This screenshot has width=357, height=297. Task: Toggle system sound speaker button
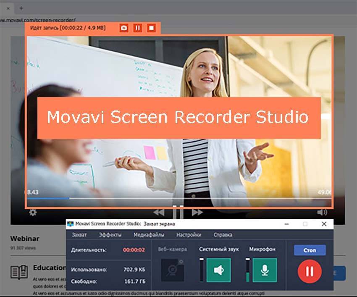[218, 270]
